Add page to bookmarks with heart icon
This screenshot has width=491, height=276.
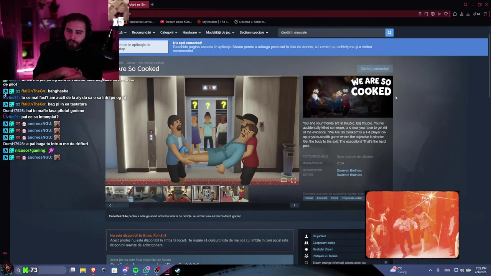point(446,14)
